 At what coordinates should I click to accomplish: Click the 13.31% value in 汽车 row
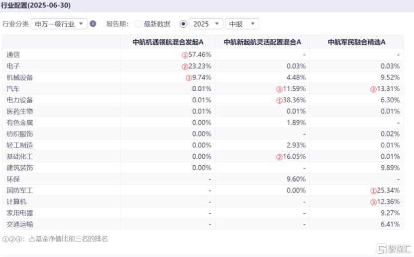388,89
